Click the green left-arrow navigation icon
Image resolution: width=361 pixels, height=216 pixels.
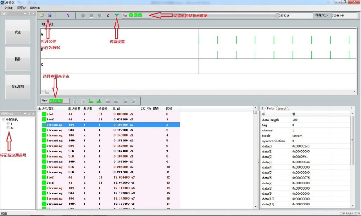point(91,101)
